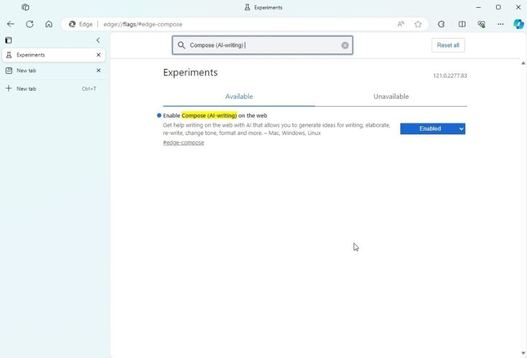Open Settings and more ellipsis menu
This screenshot has height=358, width=527.
point(500,24)
